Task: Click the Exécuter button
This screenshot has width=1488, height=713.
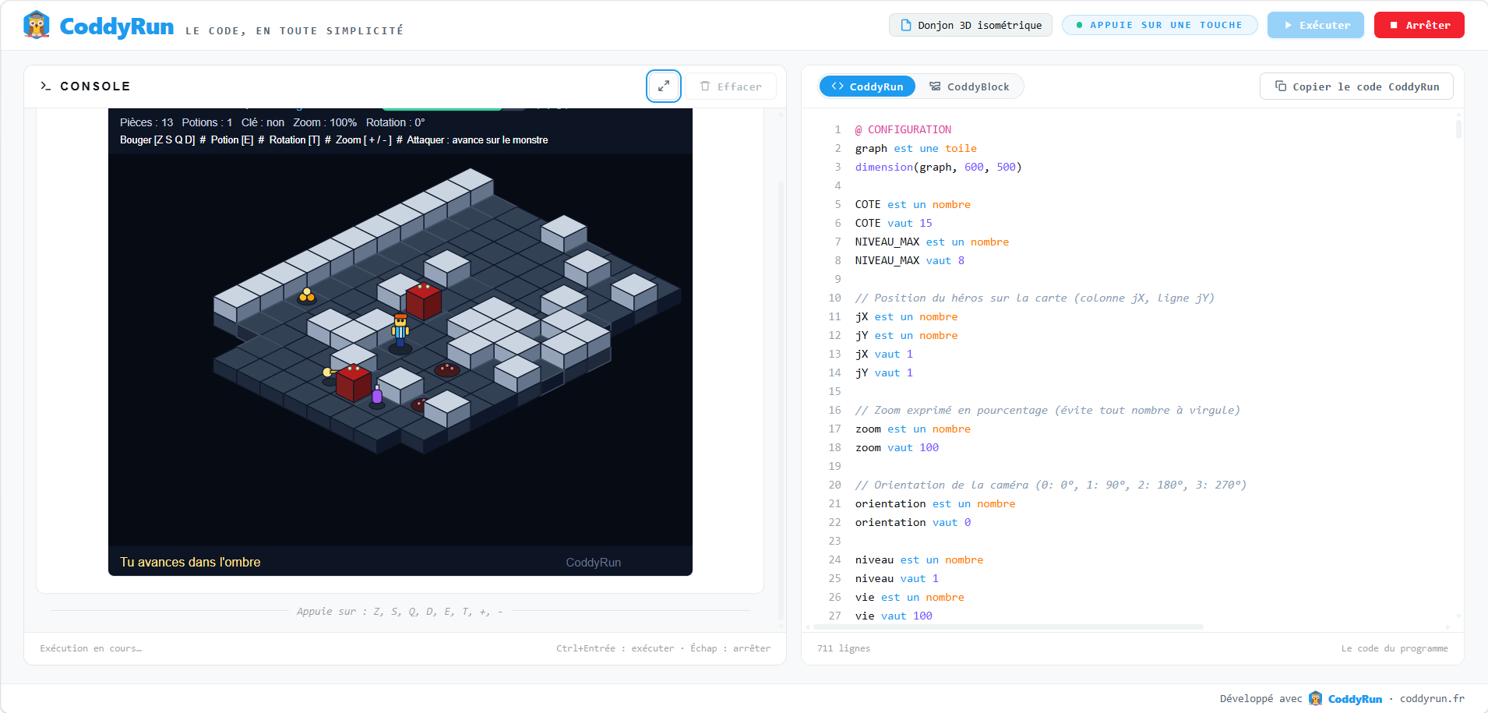Action: (x=1316, y=25)
